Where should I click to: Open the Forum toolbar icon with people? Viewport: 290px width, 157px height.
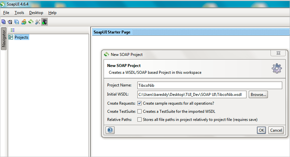pos(23,22)
